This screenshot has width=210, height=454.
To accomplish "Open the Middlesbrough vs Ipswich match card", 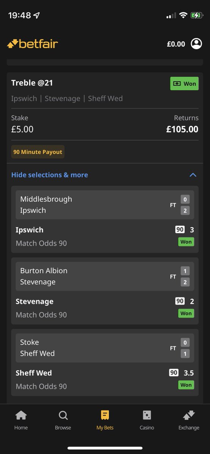I will tap(105, 205).
